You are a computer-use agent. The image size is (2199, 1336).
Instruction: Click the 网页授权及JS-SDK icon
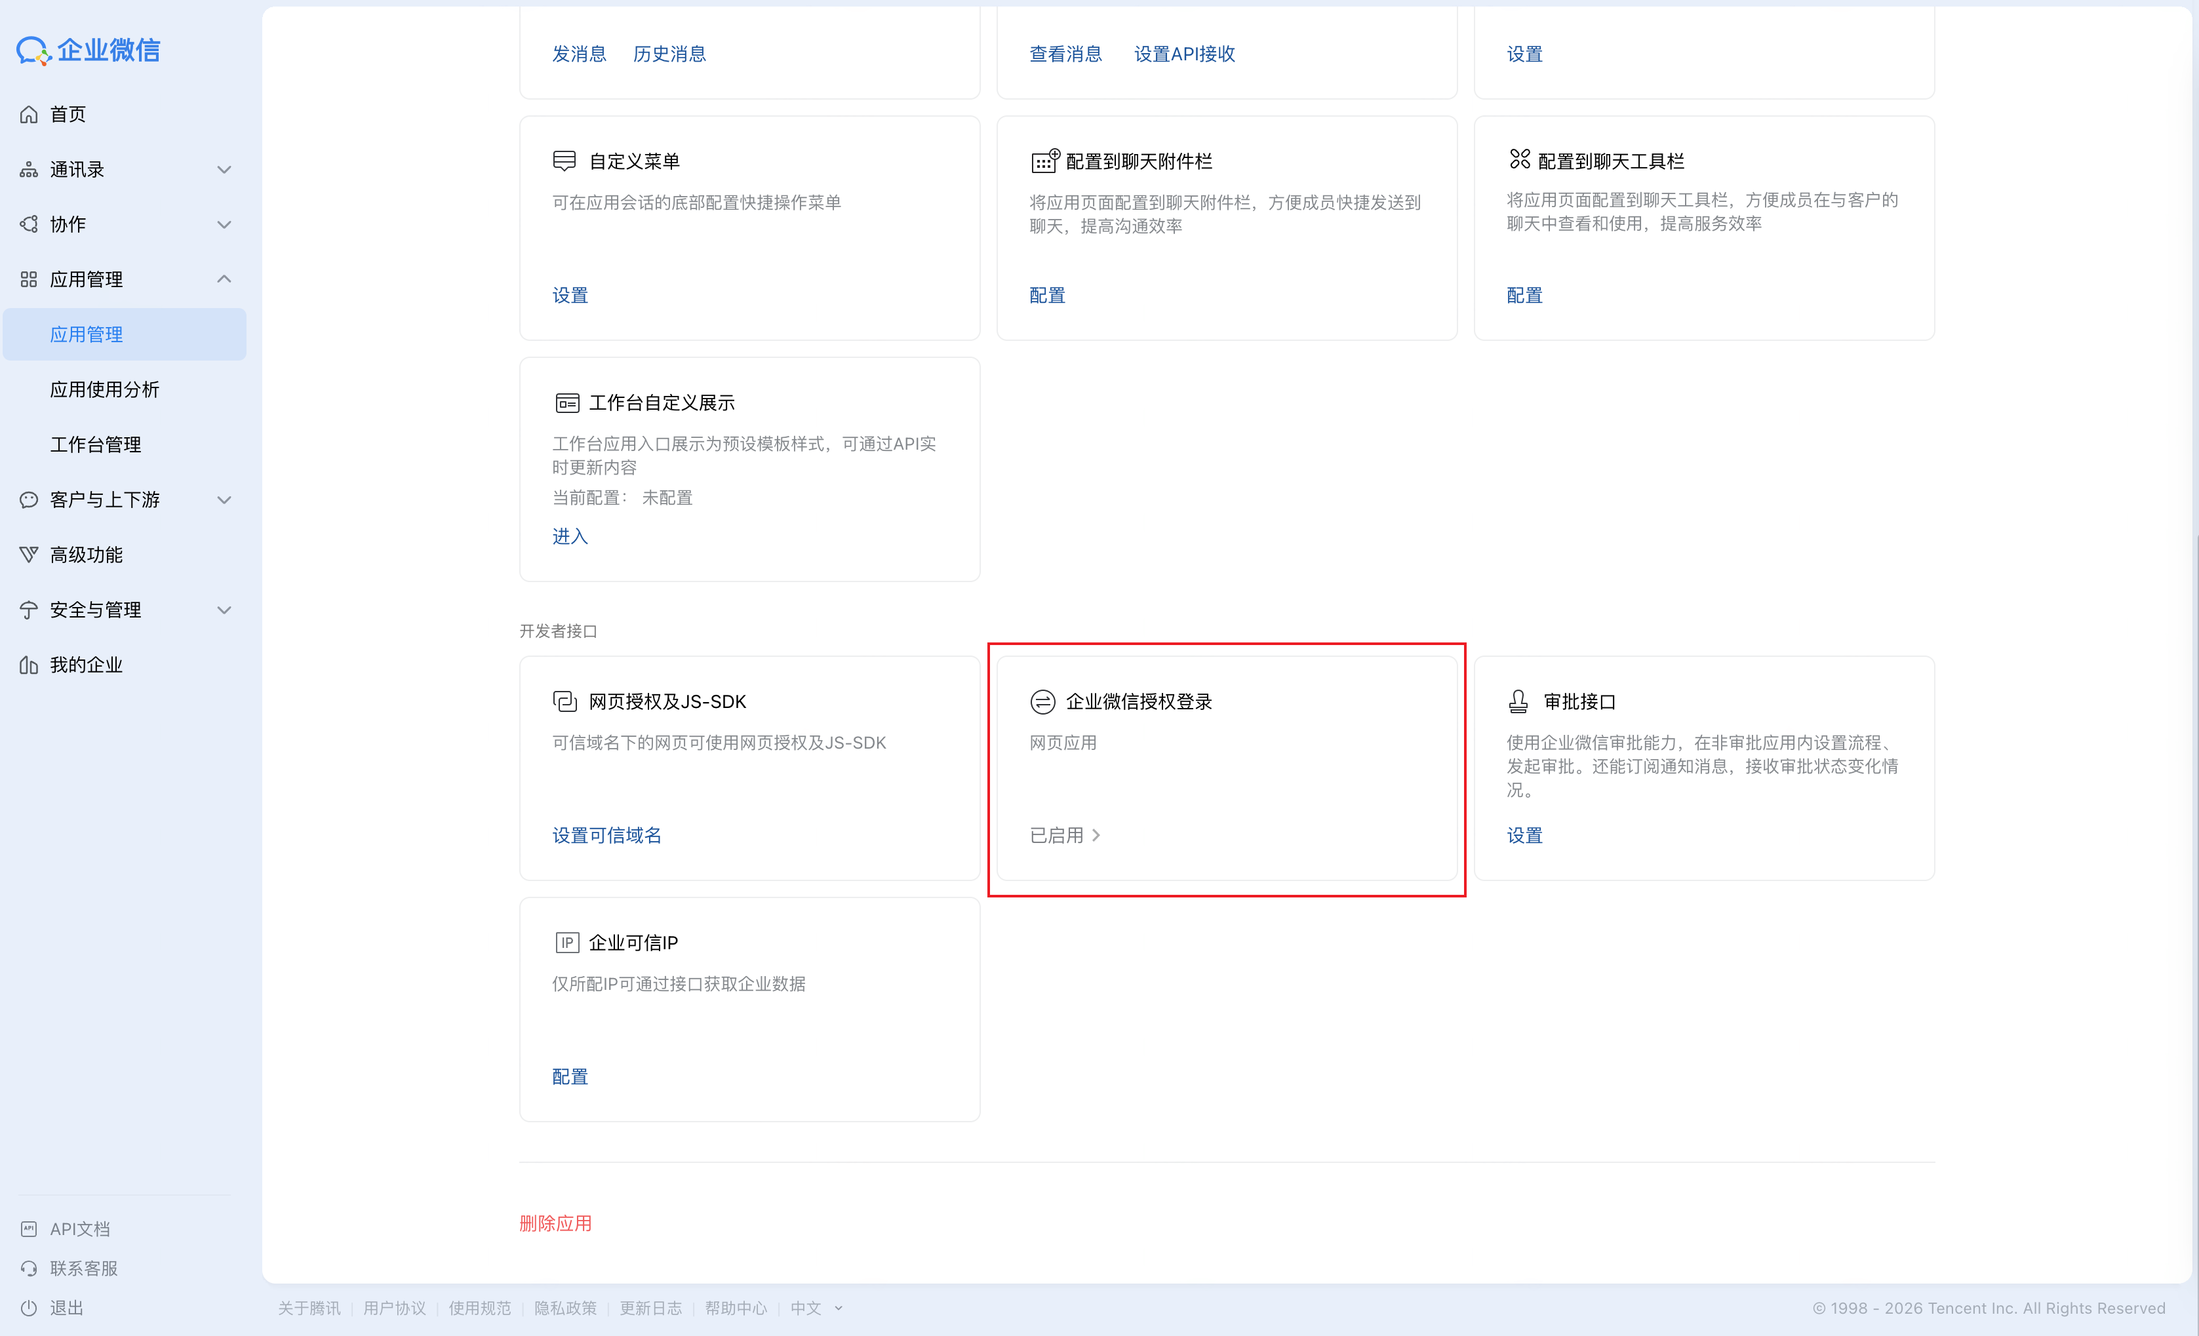565,701
